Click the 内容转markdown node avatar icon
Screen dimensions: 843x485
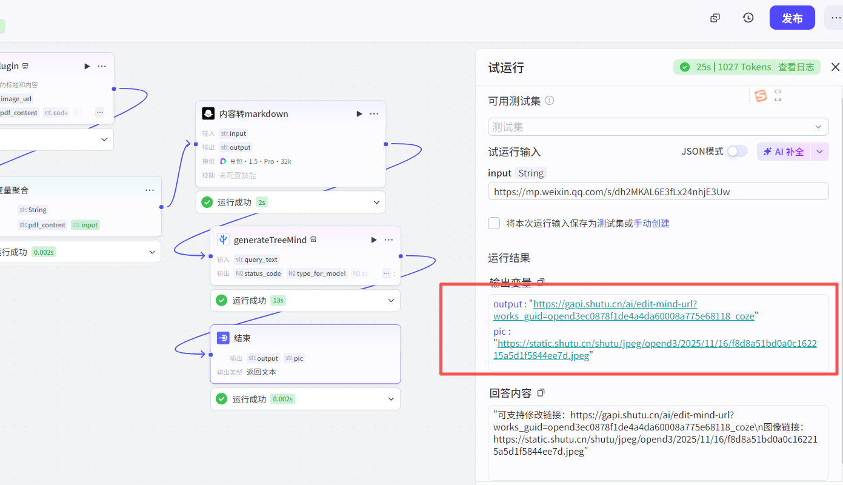click(x=208, y=113)
